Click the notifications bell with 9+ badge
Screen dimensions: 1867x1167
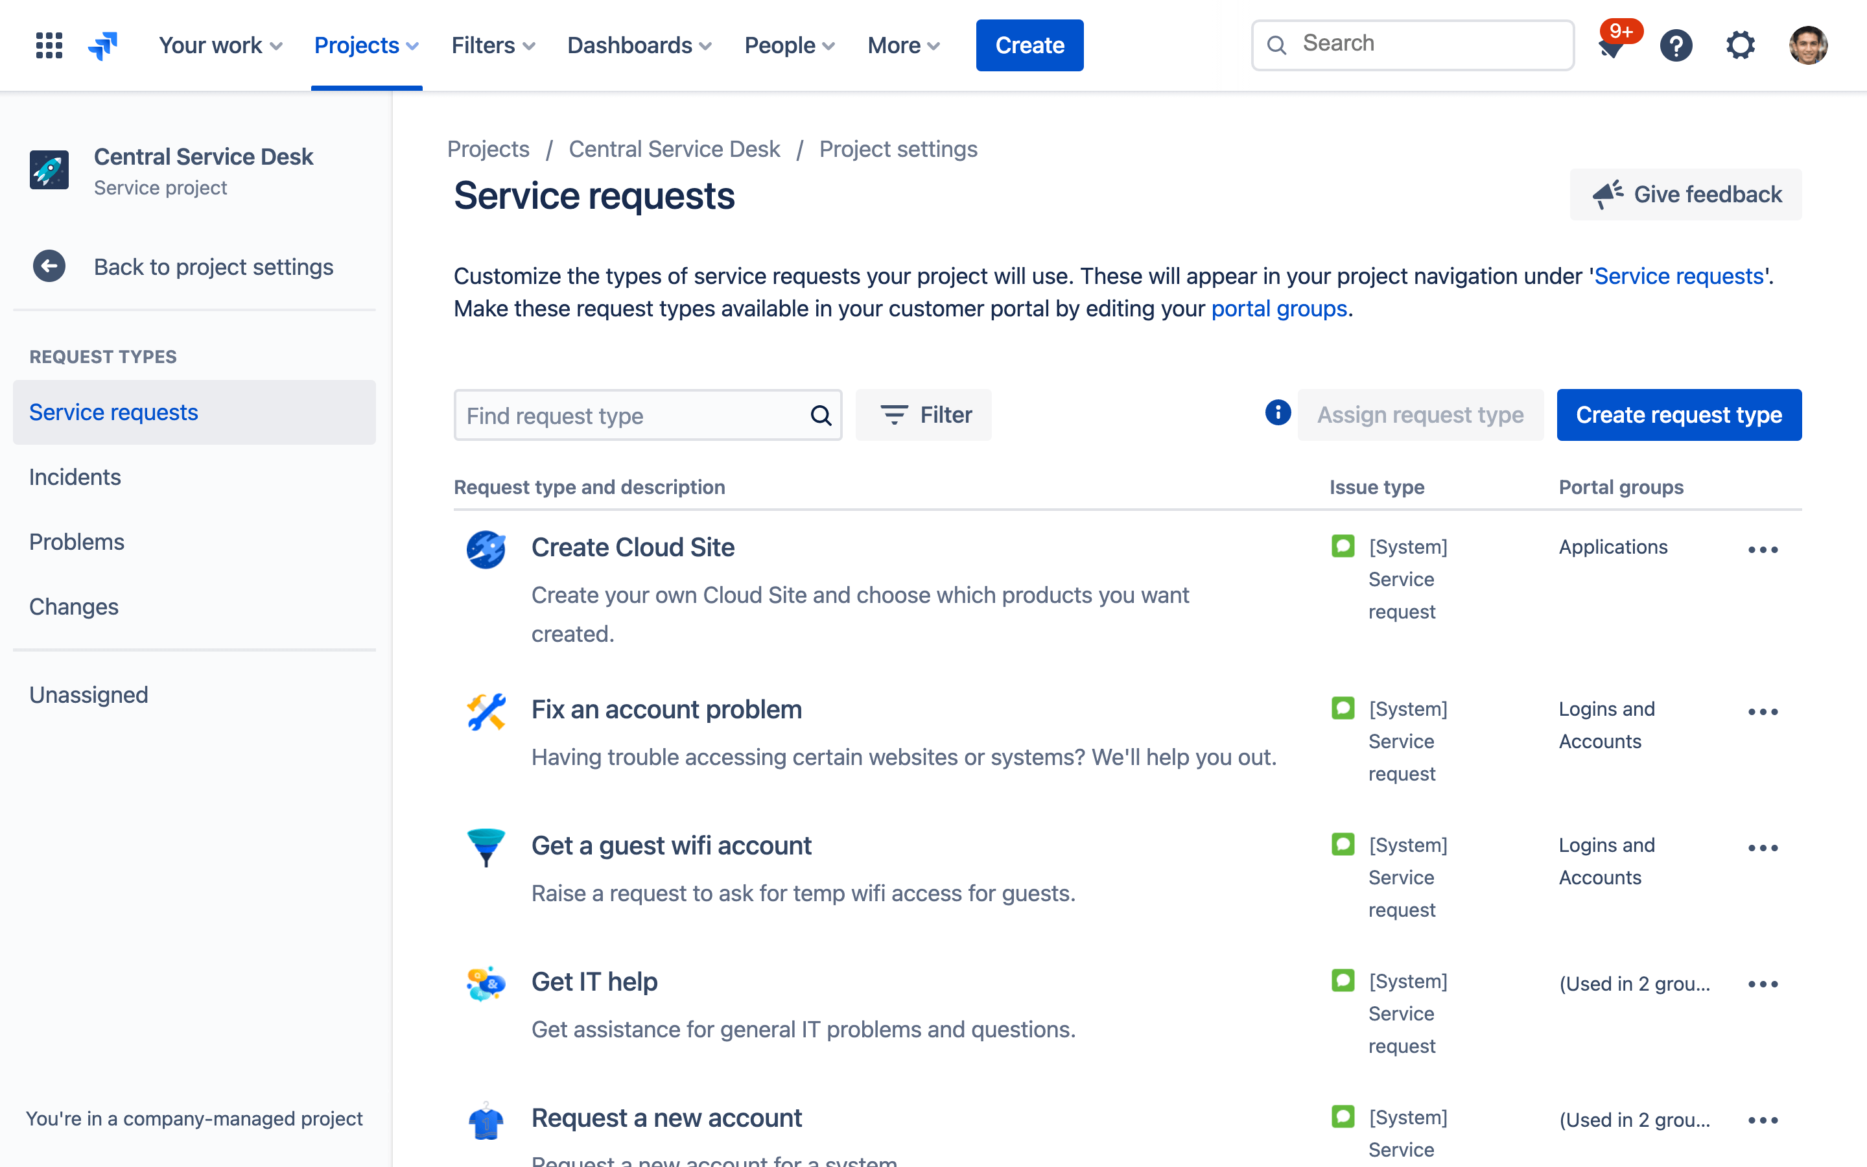click(x=1610, y=44)
